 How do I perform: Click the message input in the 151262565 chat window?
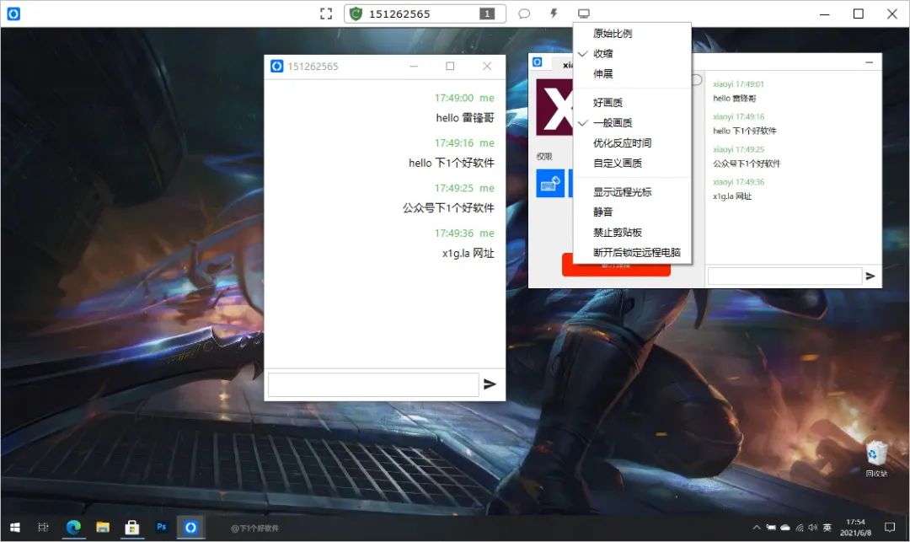click(x=373, y=384)
